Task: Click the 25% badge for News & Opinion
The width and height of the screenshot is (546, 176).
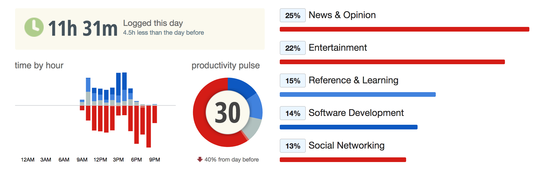Action: click(293, 15)
